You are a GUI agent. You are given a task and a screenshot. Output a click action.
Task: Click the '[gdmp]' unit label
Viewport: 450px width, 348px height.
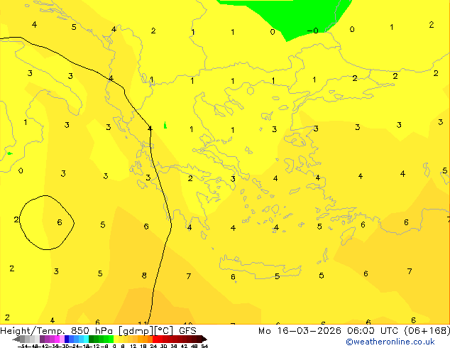click(x=136, y=331)
